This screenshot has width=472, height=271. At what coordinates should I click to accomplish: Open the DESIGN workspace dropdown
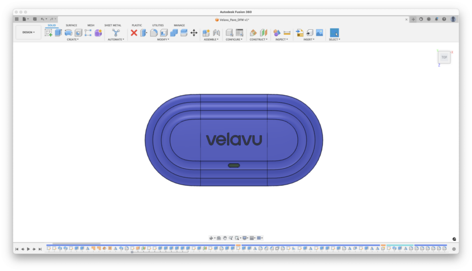pos(28,32)
